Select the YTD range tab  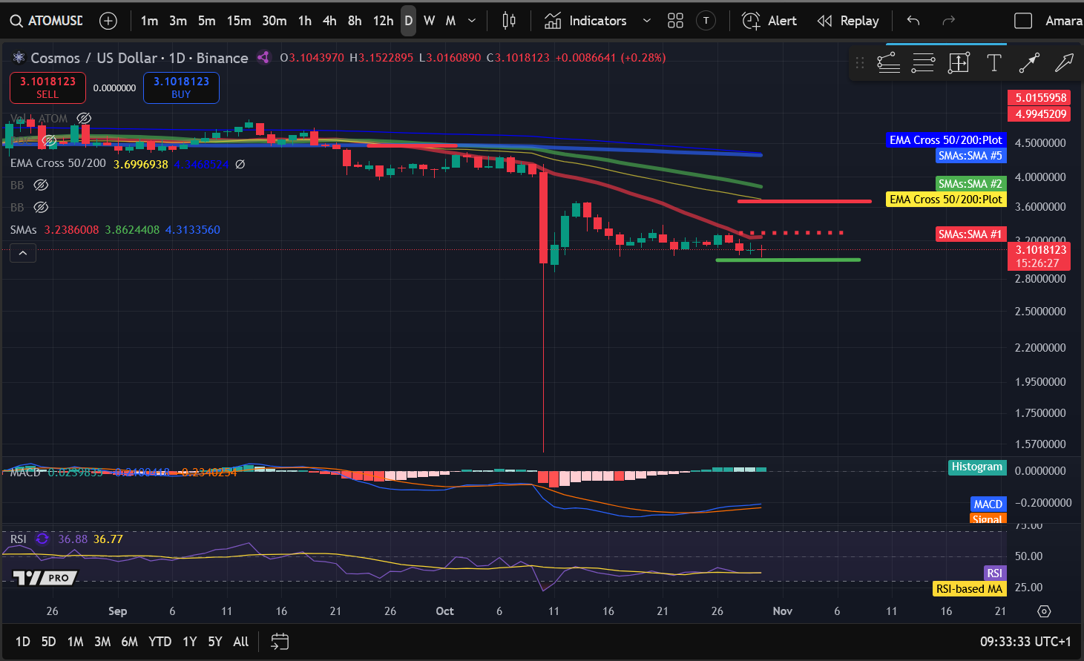pyautogui.click(x=160, y=641)
